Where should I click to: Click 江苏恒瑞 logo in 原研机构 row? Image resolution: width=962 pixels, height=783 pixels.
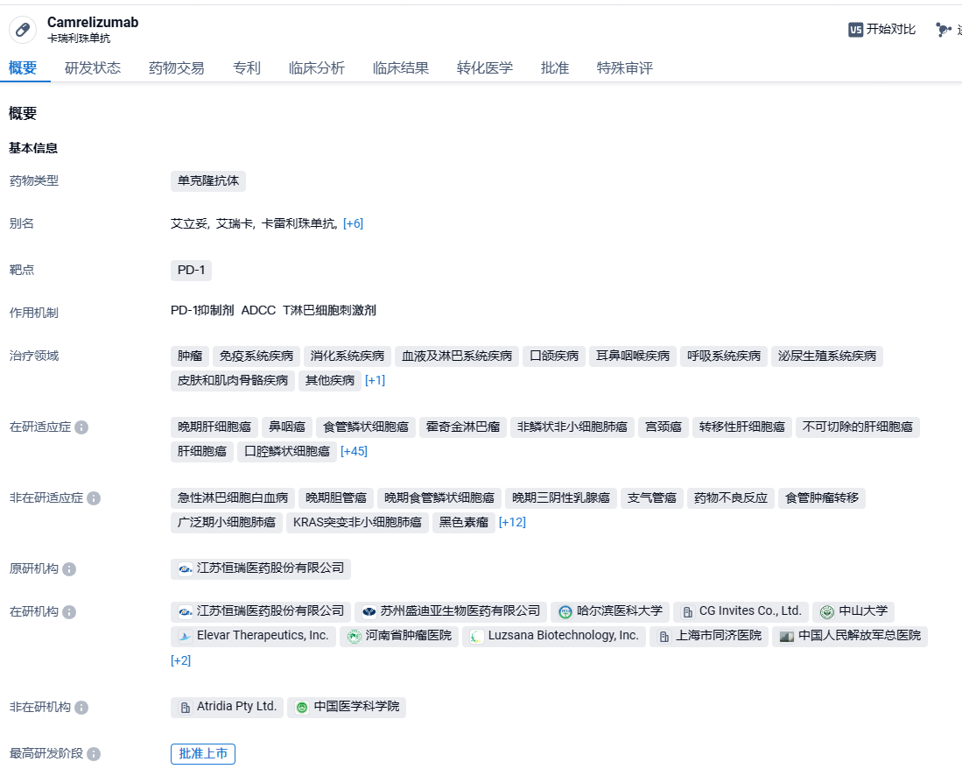click(x=185, y=568)
